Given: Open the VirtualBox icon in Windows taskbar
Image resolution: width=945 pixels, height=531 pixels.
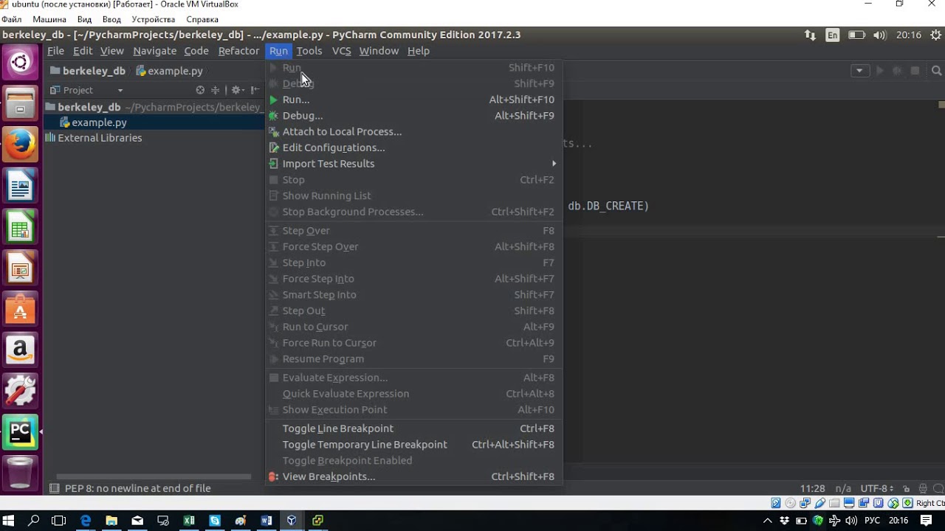Looking at the screenshot, I should (x=292, y=521).
